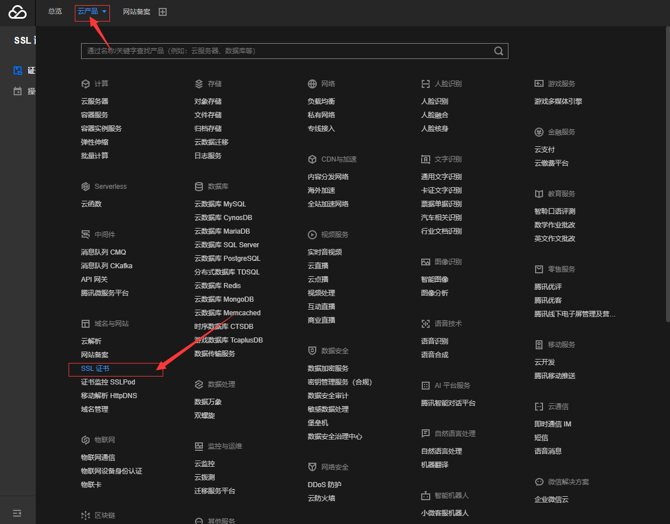This screenshot has height=524, width=670.
Task: Select 内容分发网络 under CDN
Action: tap(328, 177)
